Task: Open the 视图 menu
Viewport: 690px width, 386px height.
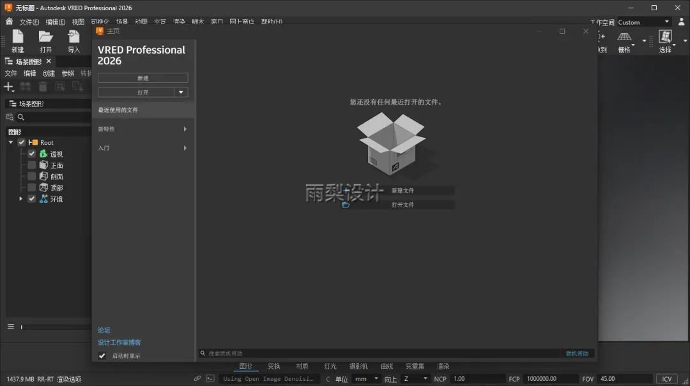Action: click(78, 22)
